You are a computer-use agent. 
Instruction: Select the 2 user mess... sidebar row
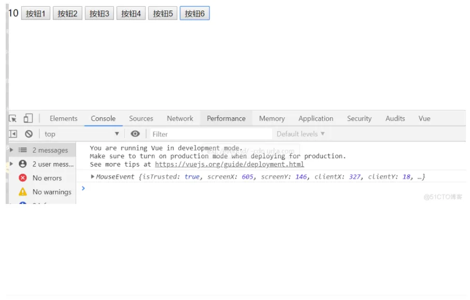42,164
